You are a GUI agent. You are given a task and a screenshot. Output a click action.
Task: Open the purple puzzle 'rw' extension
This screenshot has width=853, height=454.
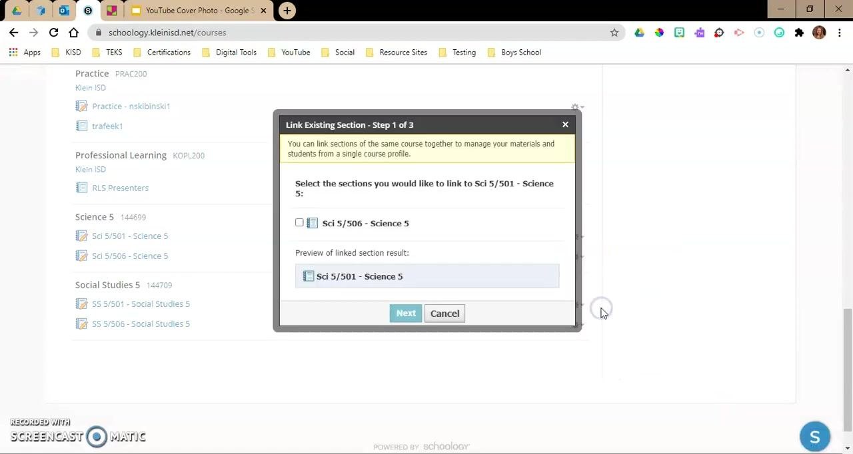[x=699, y=33]
